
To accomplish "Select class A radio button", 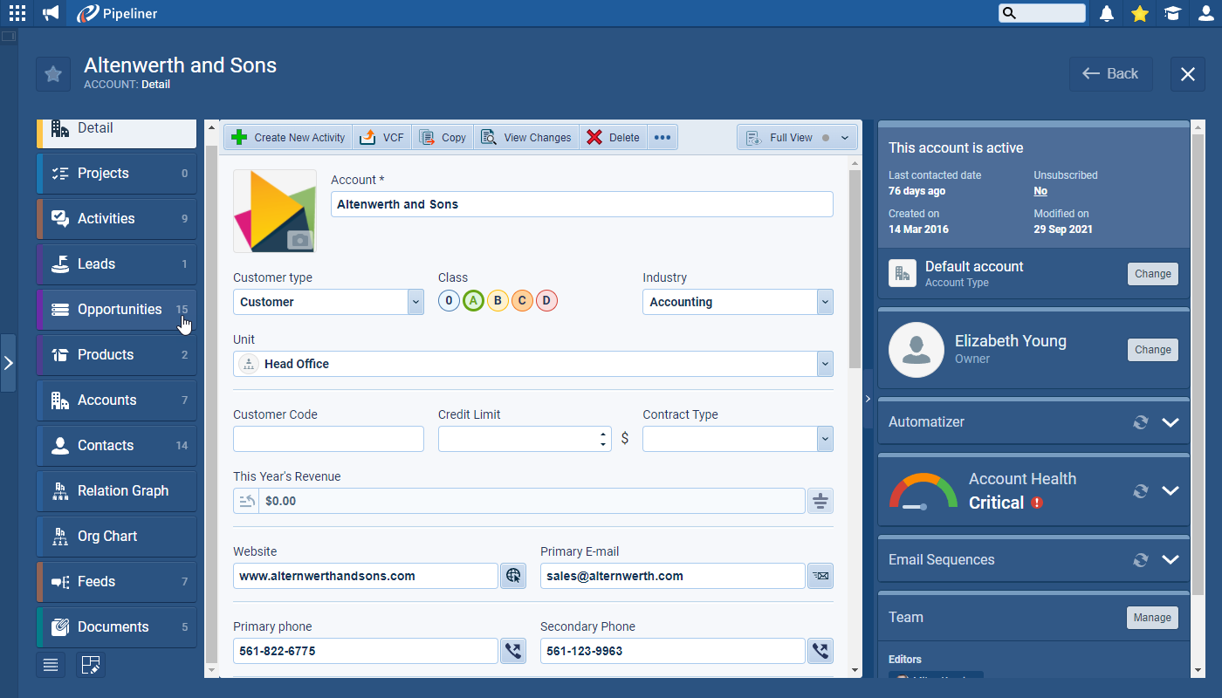I will 473,301.
